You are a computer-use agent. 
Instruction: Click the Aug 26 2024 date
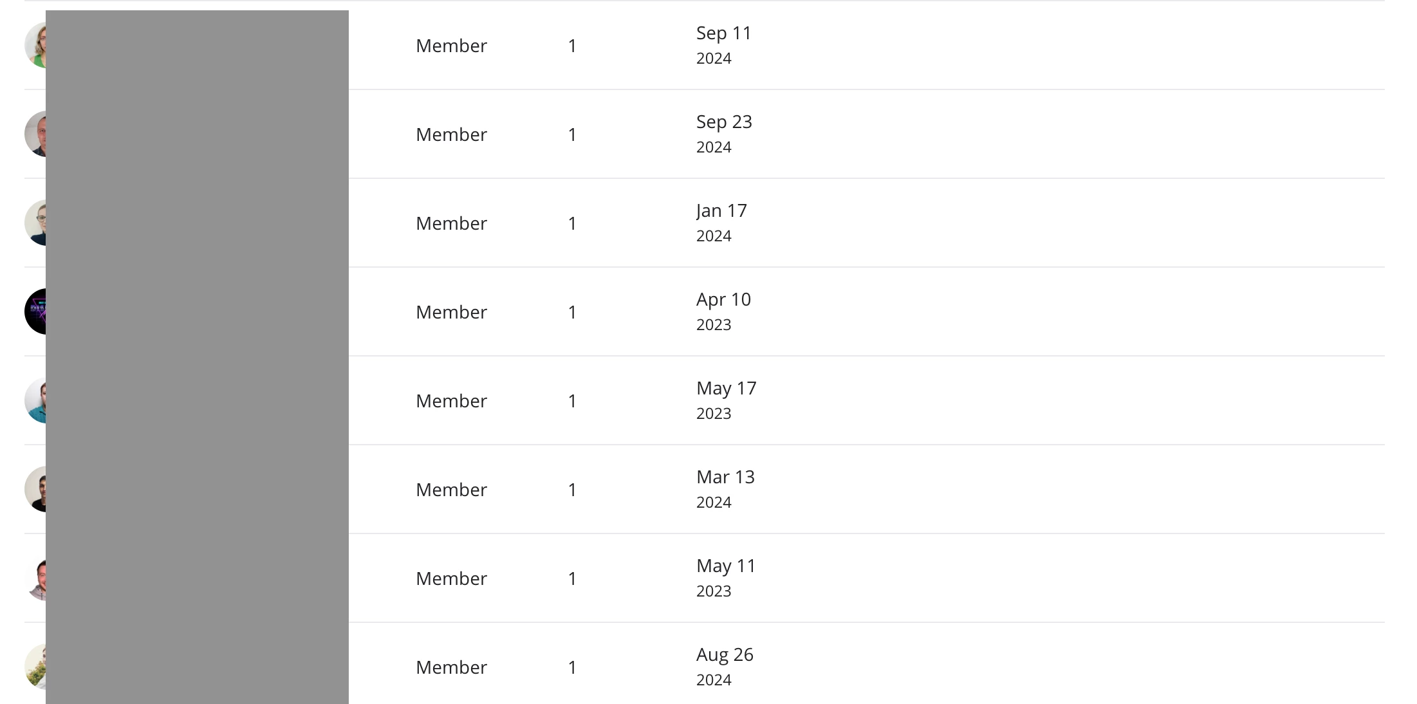[725, 667]
